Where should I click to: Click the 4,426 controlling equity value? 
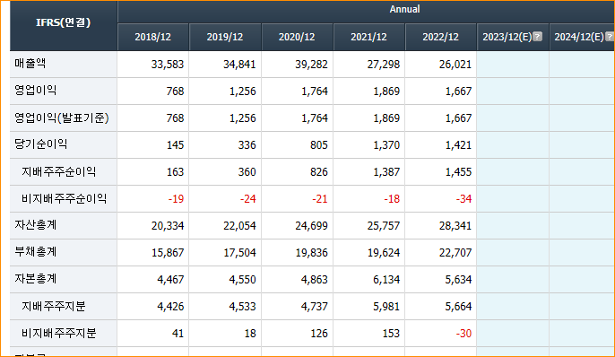[x=170, y=307]
